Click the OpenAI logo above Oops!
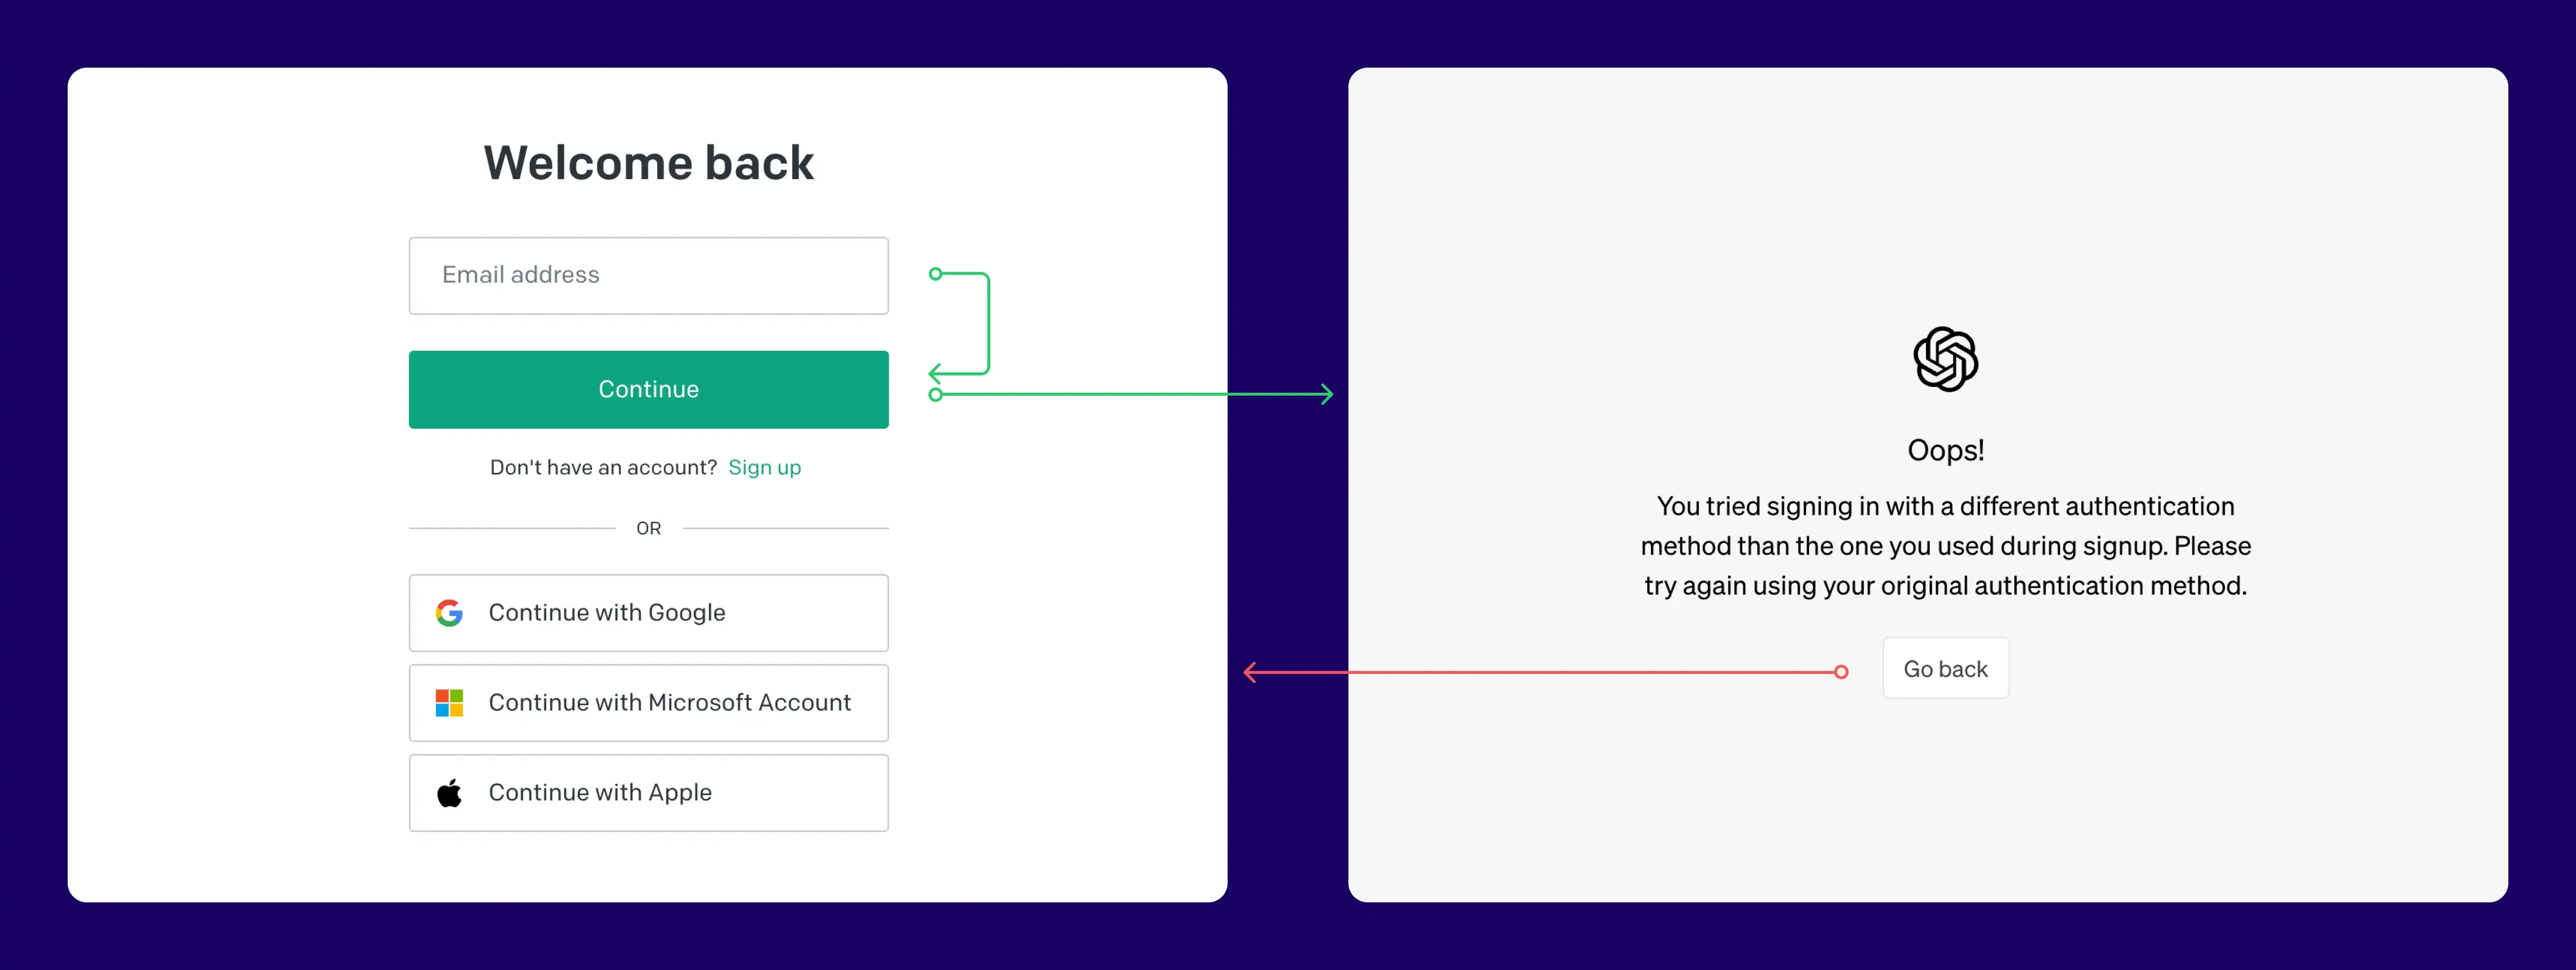 1945,359
